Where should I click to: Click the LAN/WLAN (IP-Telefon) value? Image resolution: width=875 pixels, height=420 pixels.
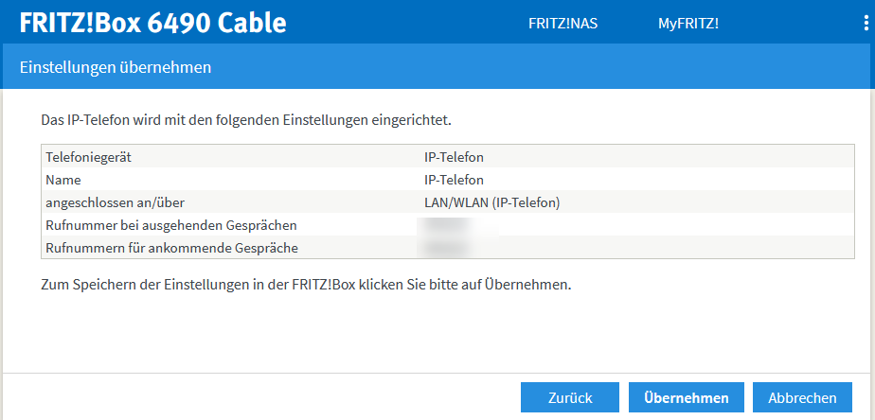click(x=492, y=202)
